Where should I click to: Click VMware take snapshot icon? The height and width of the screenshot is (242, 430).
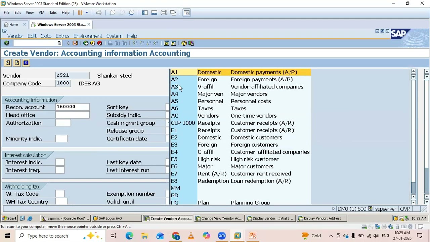pos(113,12)
